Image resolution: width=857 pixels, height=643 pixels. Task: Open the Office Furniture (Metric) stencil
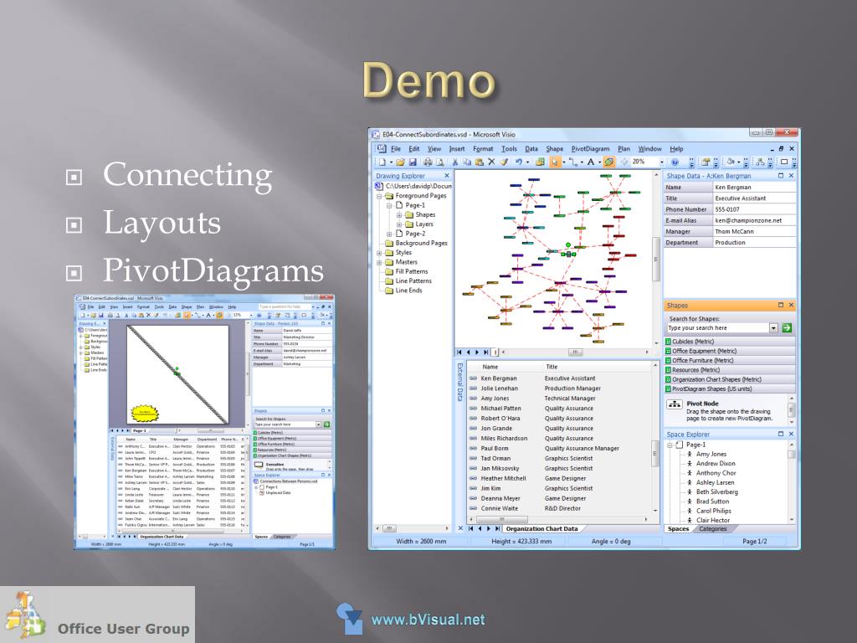click(729, 360)
